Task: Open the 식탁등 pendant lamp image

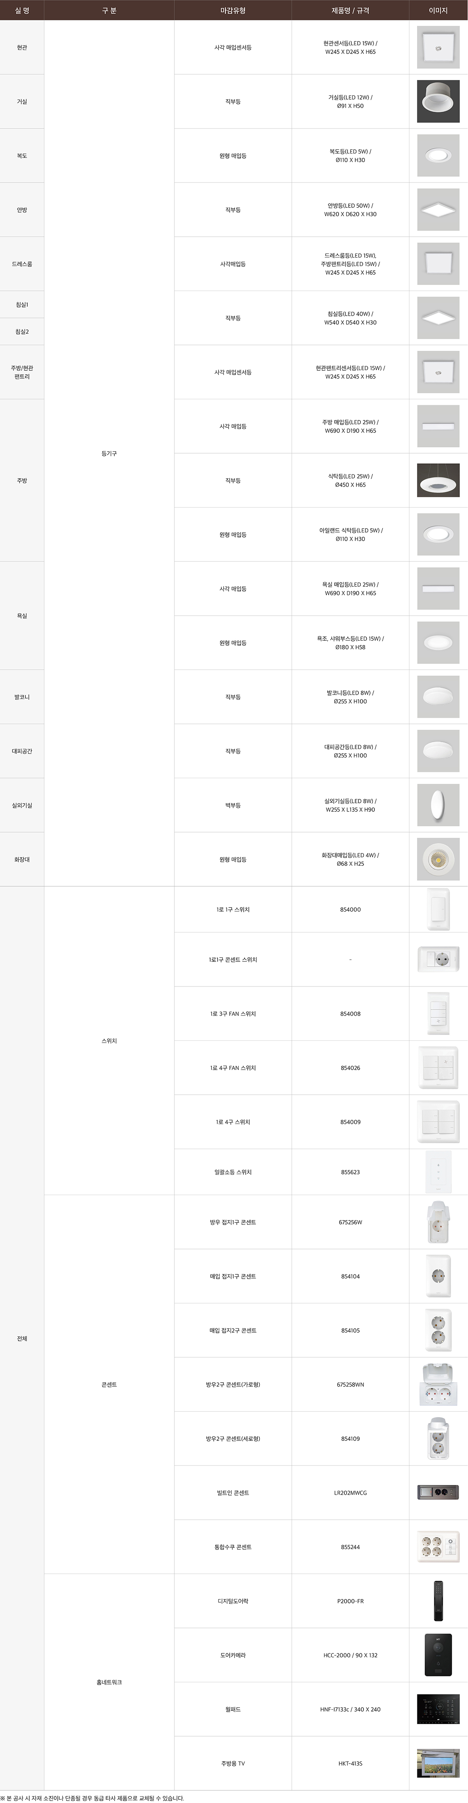Action: (438, 481)
